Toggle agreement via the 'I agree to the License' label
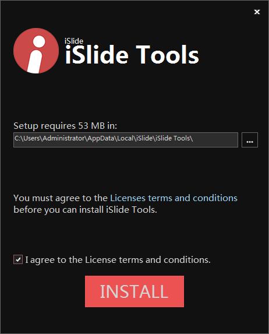Image resolution: width=269 pixels, height=334 pixels. click(x=118, y=260)
